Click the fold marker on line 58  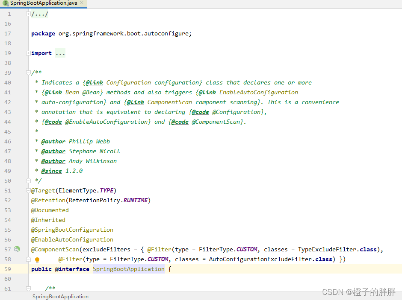[29, 259]
